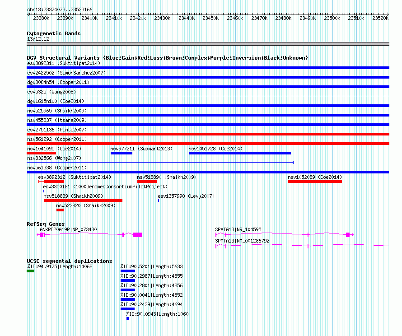Select the nsv561292 (Cooper2011) variant label
This screenshot has height=336, width=402.
57,139
